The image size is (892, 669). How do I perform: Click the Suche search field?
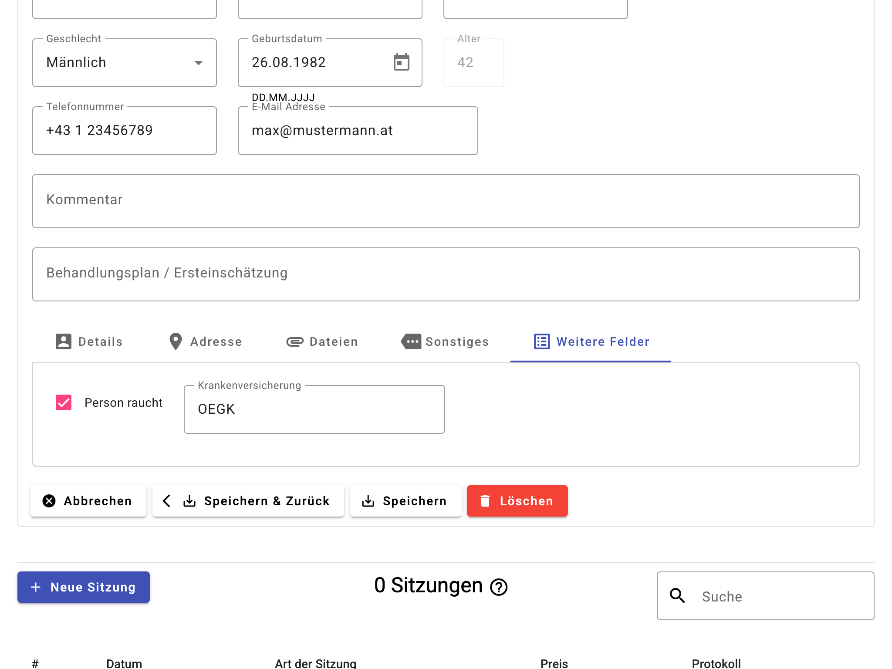point(766,596)
